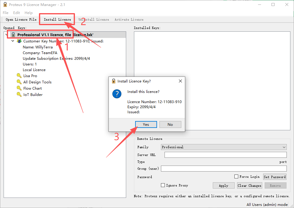
Task: Select 'Company: TeamEFA' row
Action: coord(40,53)
